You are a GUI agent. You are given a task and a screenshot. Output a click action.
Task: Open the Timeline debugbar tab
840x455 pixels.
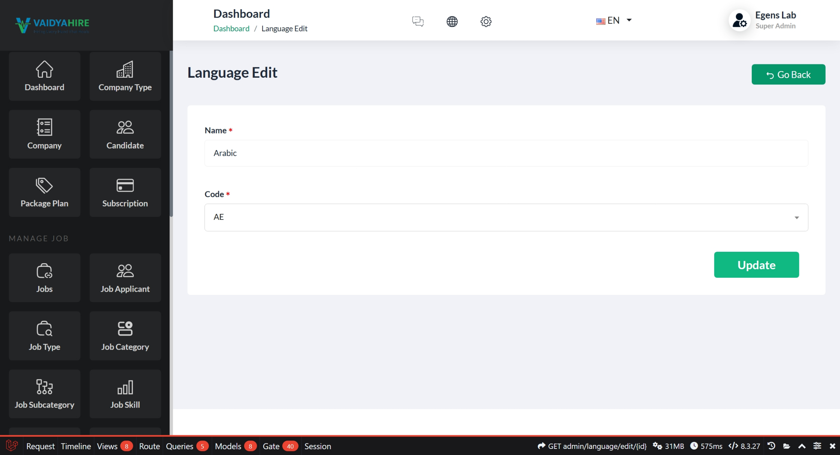[x=76, y=446]
